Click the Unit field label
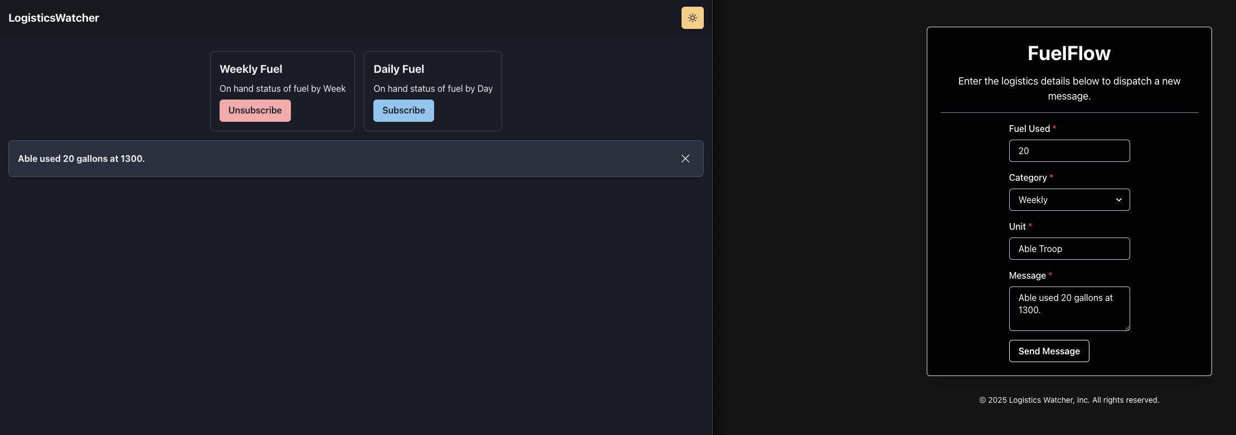This screenshot has width=1236, height=435. coord(1017,226)
